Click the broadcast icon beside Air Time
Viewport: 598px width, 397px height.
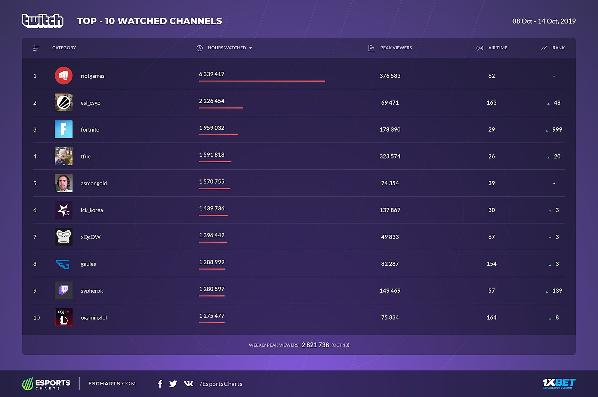pyautogui.click(x=480, y=48)
